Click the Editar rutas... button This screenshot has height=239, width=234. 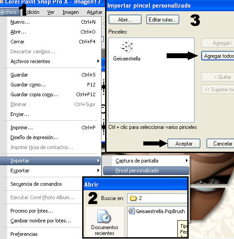point(163,20)
